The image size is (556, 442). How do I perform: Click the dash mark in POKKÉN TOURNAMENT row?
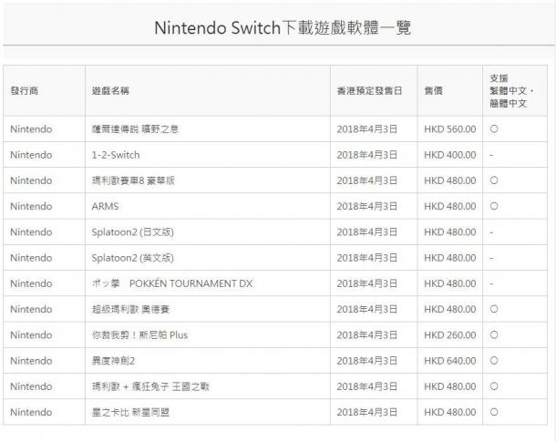tap(491, 284)
